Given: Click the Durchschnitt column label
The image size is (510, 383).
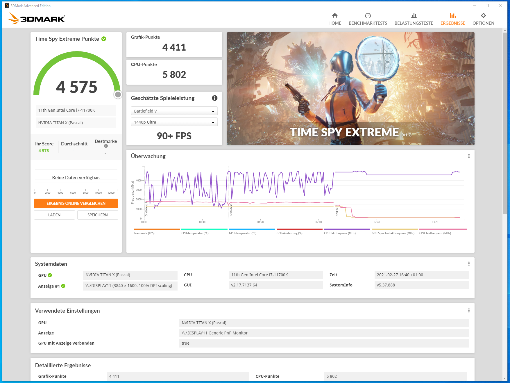Looking at the screenshot, I should 74,144.
